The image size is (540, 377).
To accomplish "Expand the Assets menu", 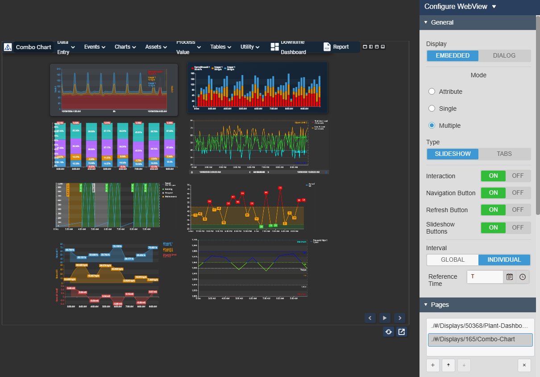I will 156,47.
